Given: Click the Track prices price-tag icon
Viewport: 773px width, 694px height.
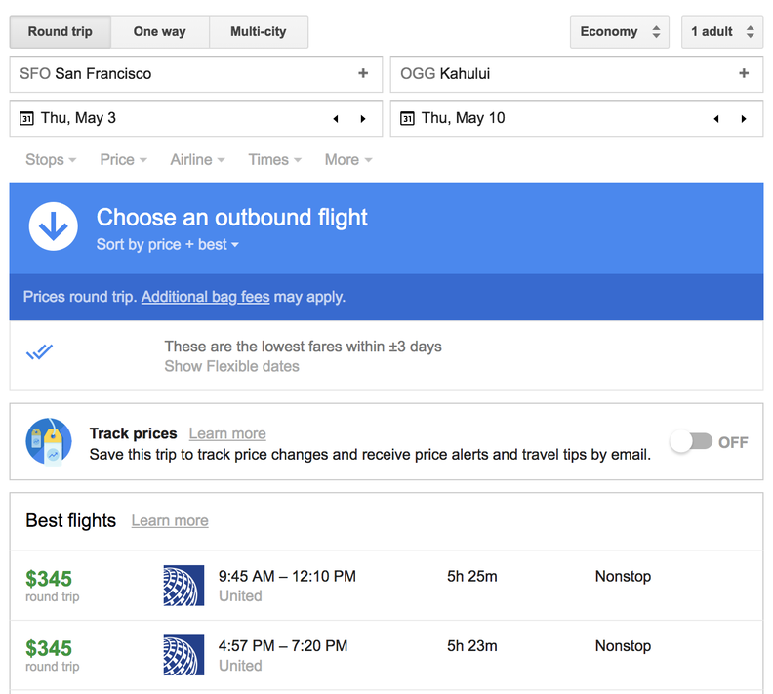Looking at the screenshot, I should (x=49, y=441).
